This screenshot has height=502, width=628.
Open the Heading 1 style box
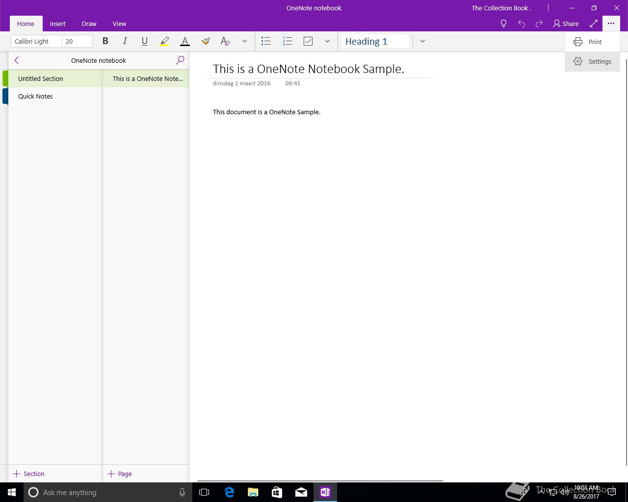tap(375, 41)
